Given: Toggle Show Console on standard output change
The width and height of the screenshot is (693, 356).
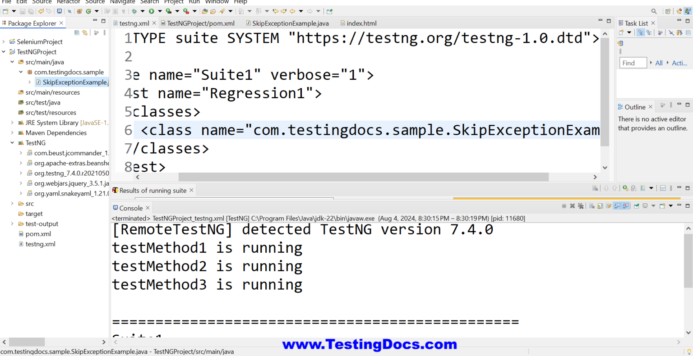Looking at the screenshot, I should (x=617, y=206).
